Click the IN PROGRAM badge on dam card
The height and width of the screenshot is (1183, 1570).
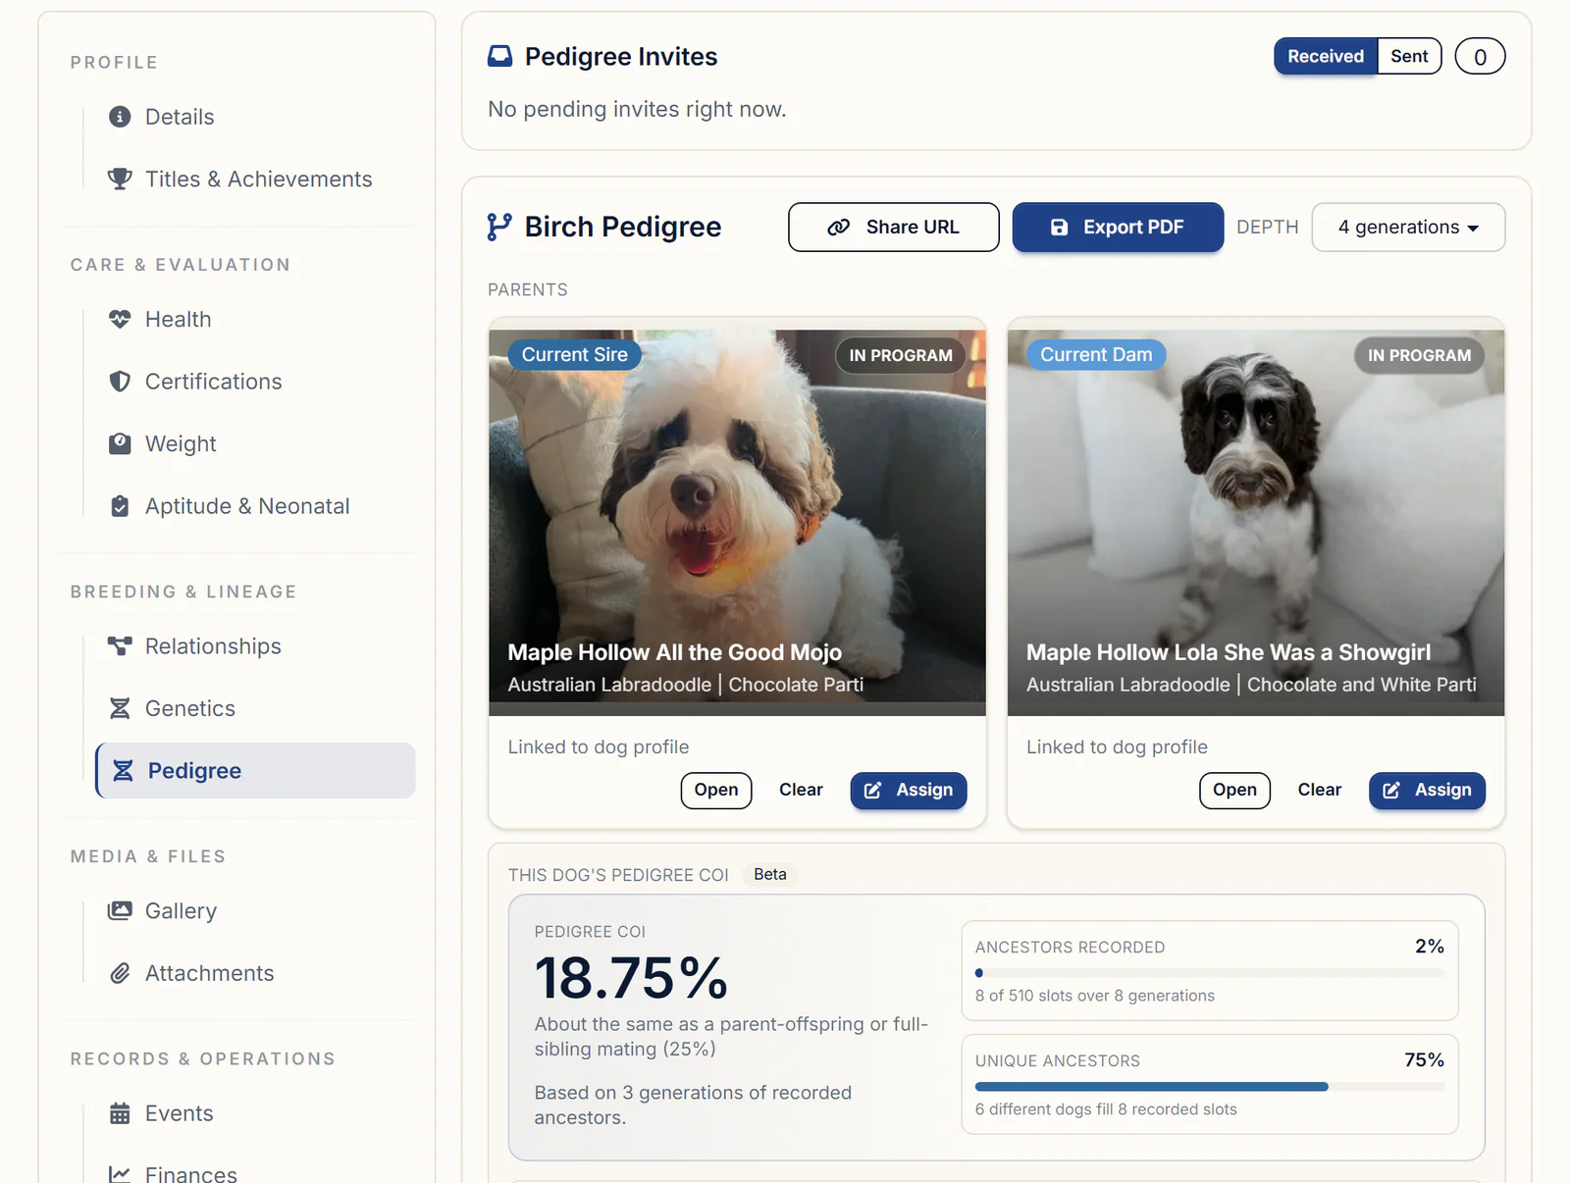click(x=1419, y=355)
